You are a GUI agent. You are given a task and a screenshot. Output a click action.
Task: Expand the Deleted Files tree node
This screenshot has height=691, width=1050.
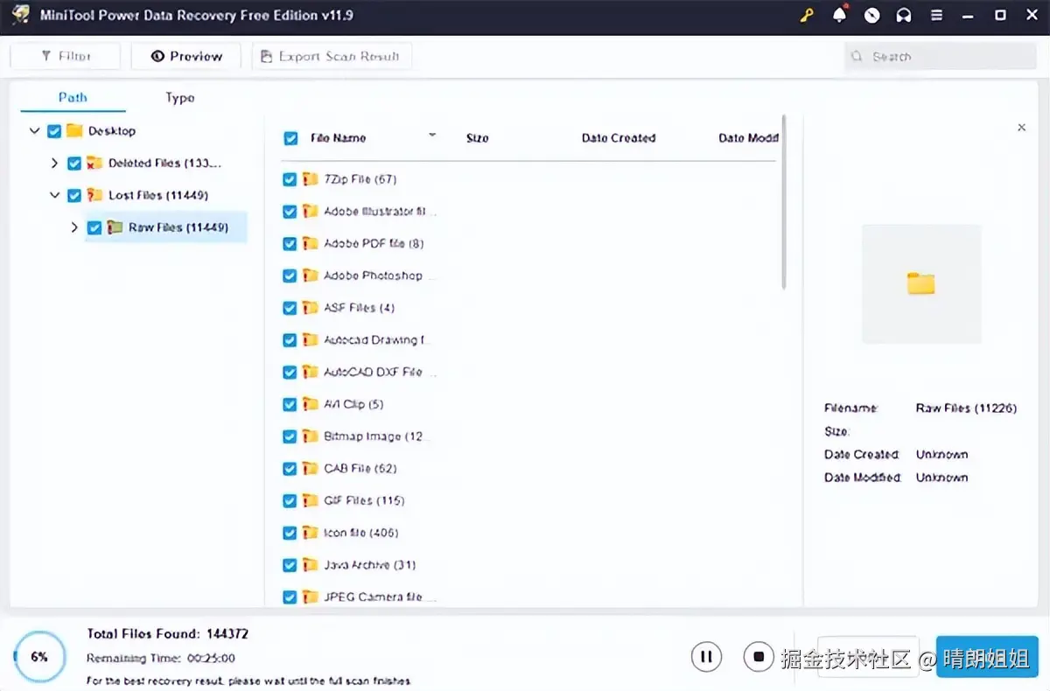(54, 163)
